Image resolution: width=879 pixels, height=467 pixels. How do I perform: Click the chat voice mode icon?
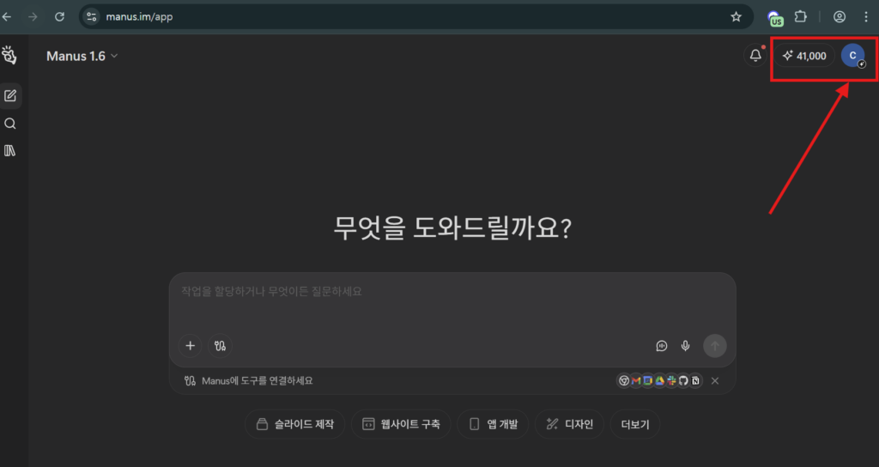click(662, 346)
